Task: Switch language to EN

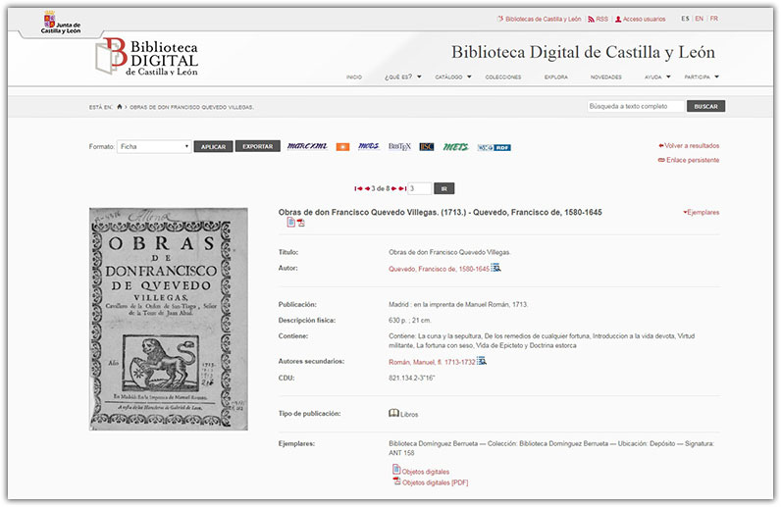Action: [x=700, y=19]
